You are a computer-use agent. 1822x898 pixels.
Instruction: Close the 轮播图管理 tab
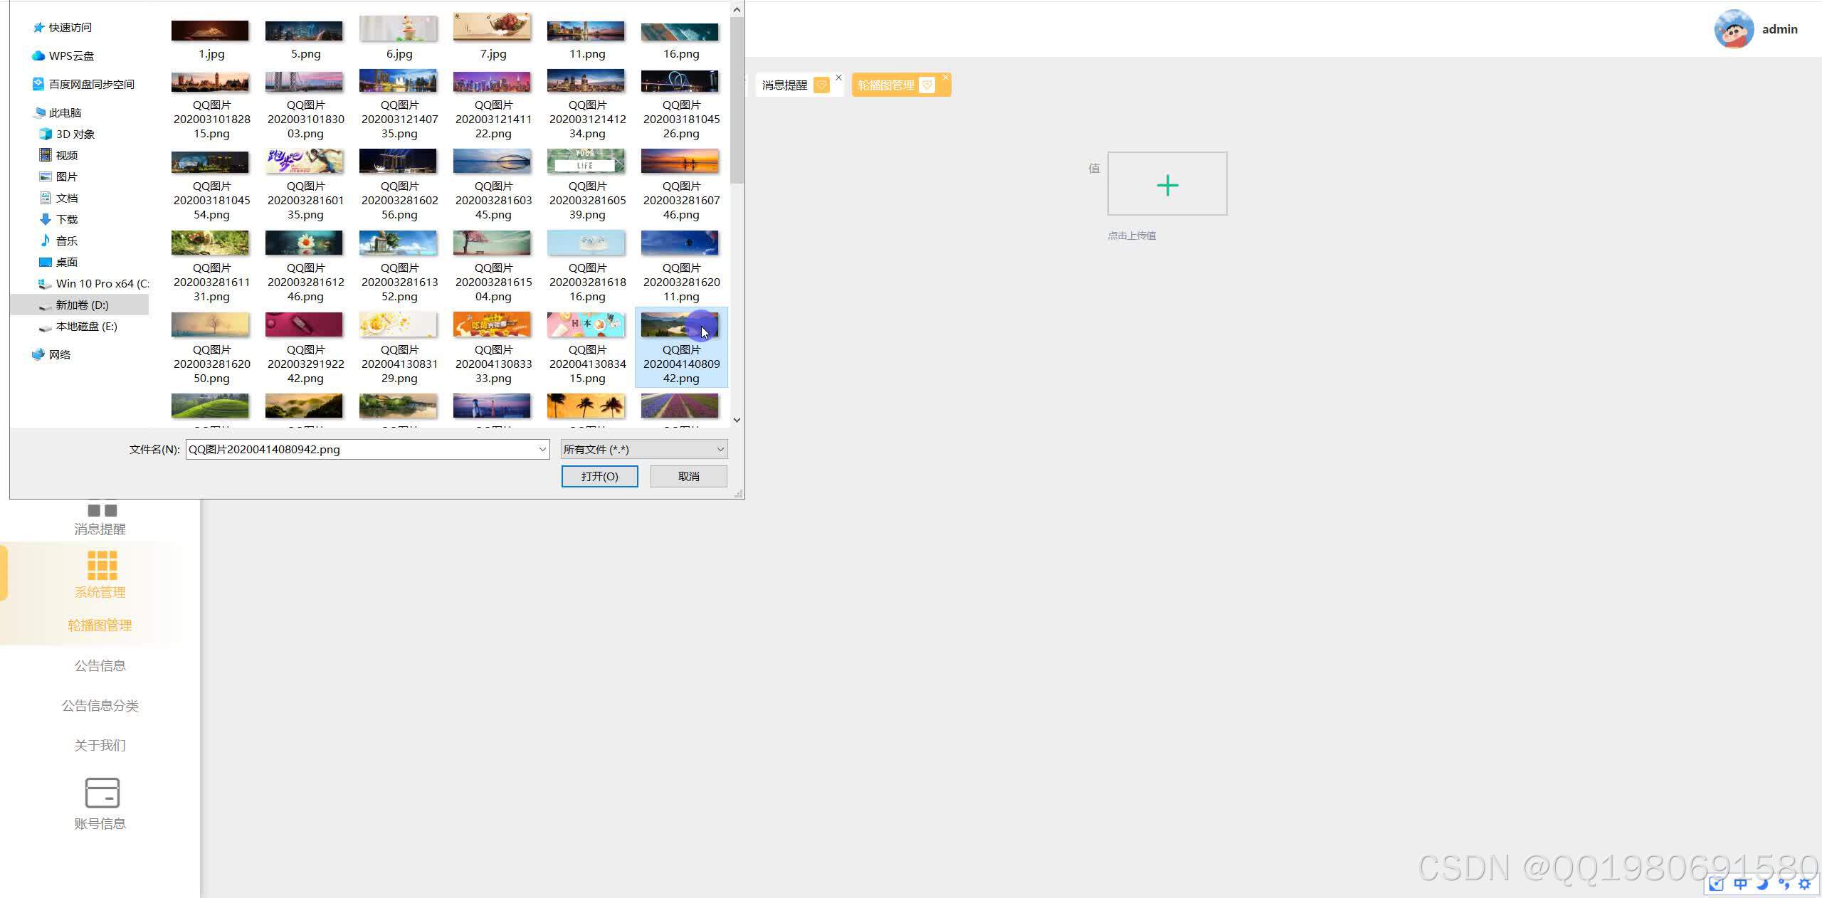[x=945, y=77]
